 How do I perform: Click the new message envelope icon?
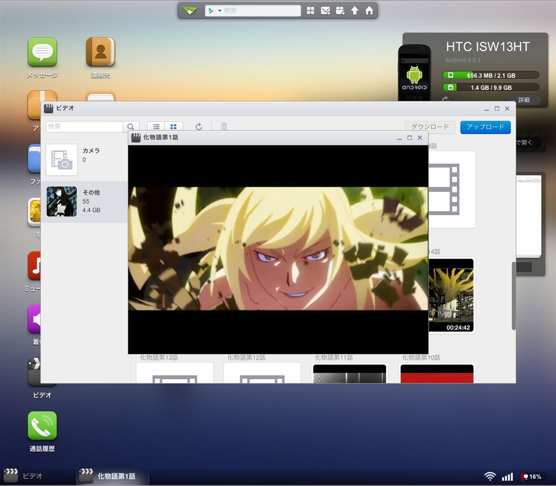tap(325, 11)
